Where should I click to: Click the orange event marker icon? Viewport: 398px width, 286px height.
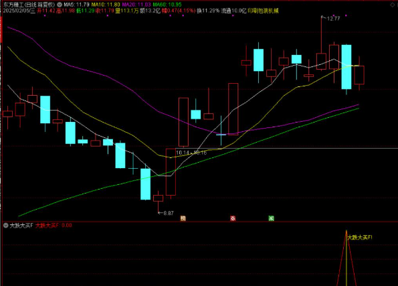click(183, 218)
